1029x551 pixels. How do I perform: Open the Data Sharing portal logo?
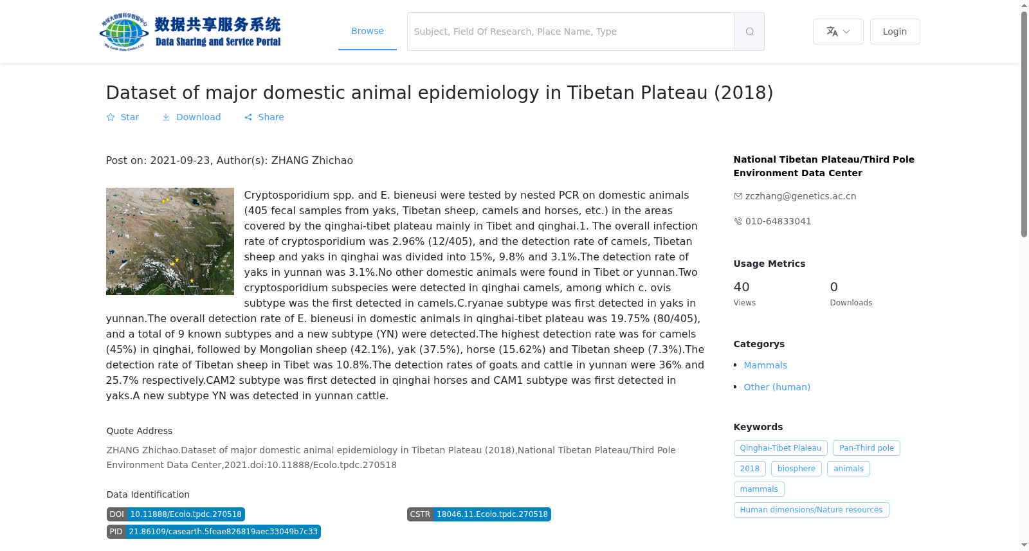[190, 32]
